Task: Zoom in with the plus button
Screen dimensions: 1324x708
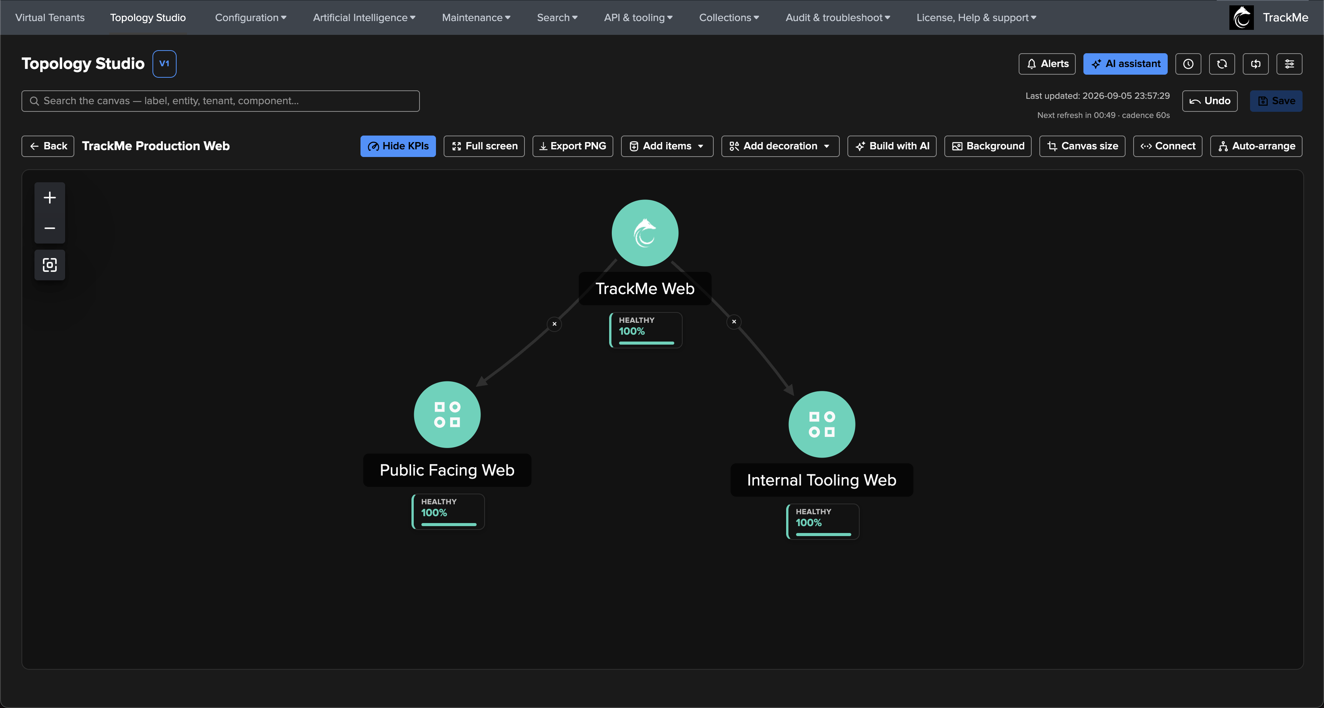Action: coord(49,198)
